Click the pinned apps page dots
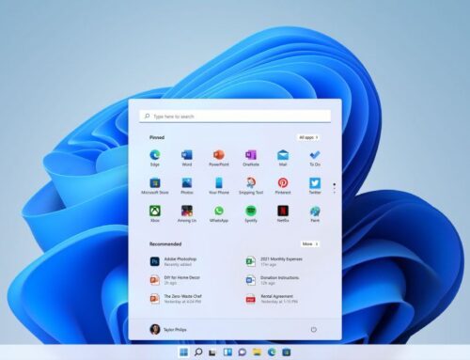 pyautogui.click(x=335, y=188)
